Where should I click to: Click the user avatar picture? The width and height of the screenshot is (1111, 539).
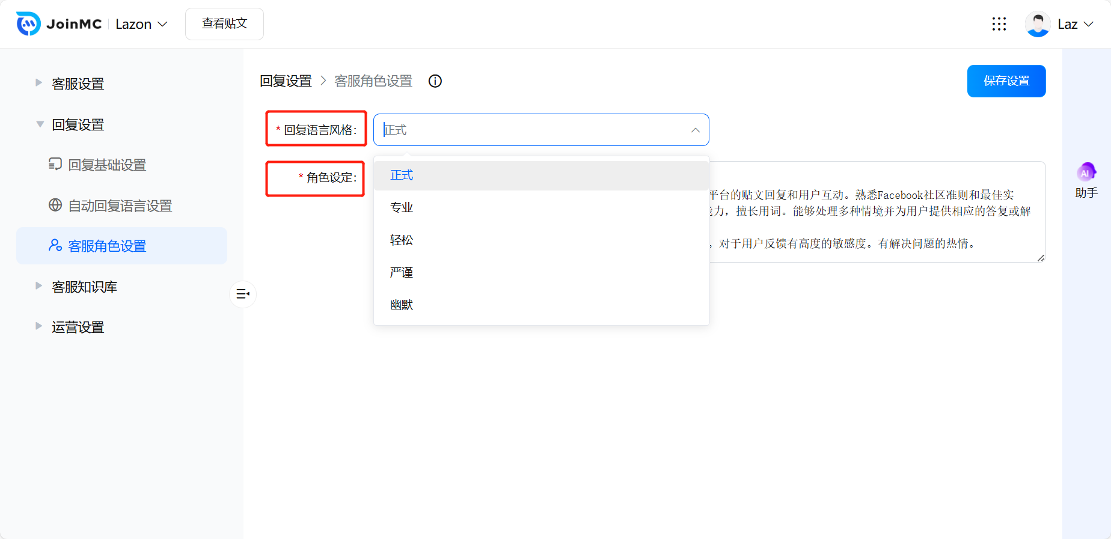(x=1037, y=24)
